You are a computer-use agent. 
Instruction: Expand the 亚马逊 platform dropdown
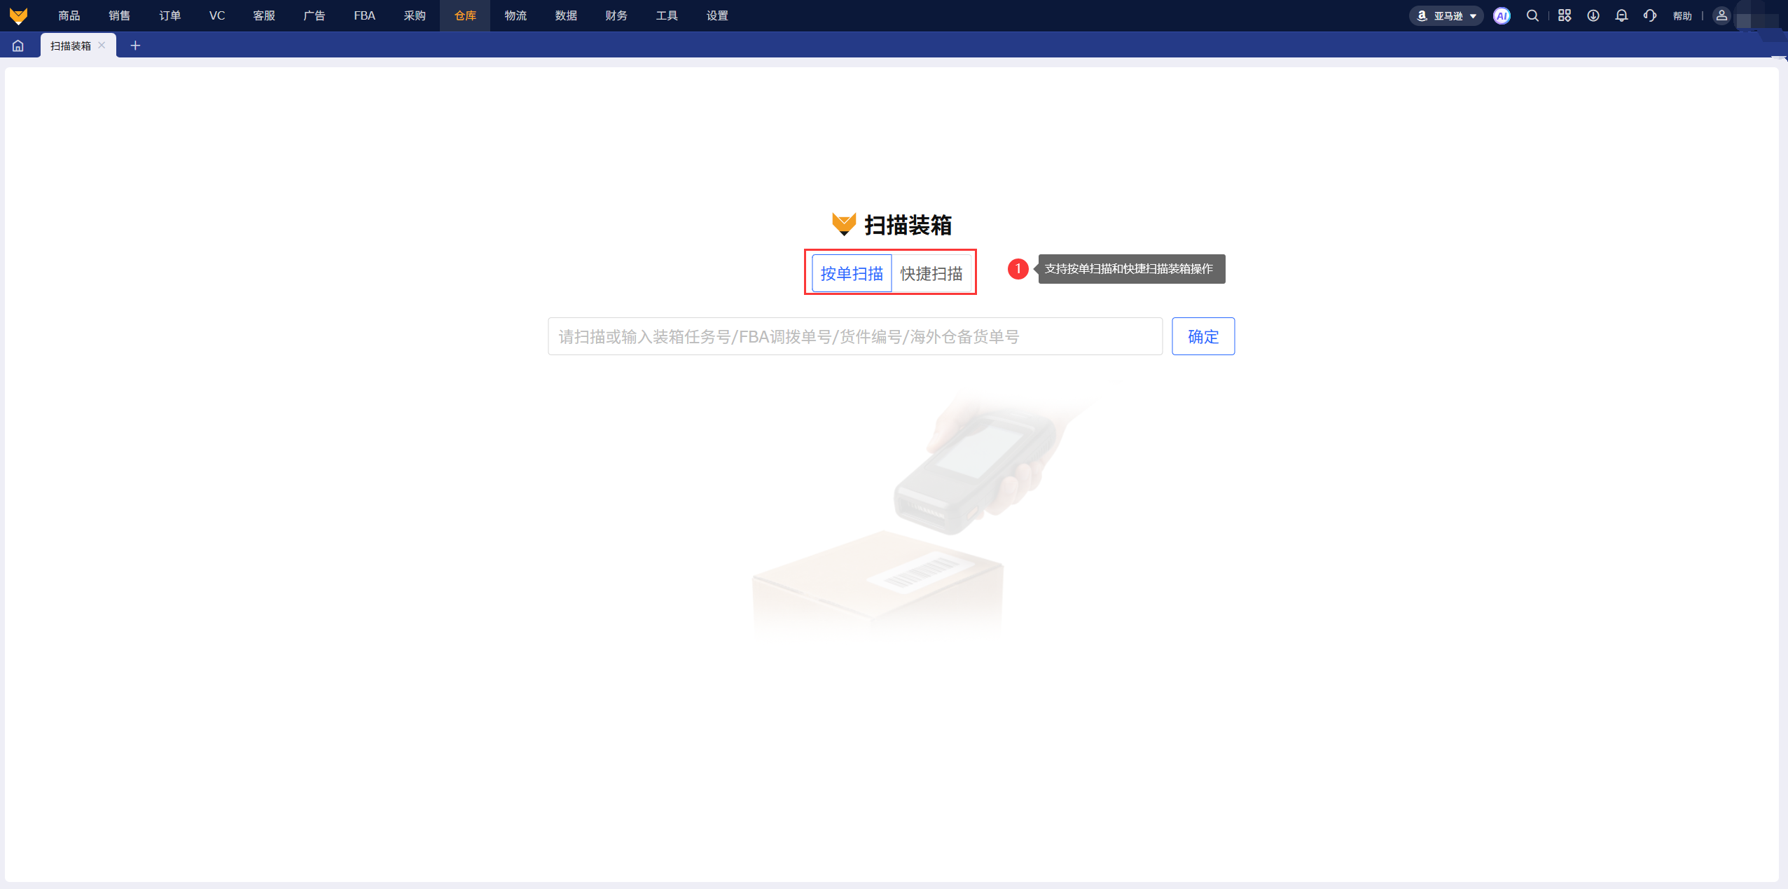(x=1446, y=15)
